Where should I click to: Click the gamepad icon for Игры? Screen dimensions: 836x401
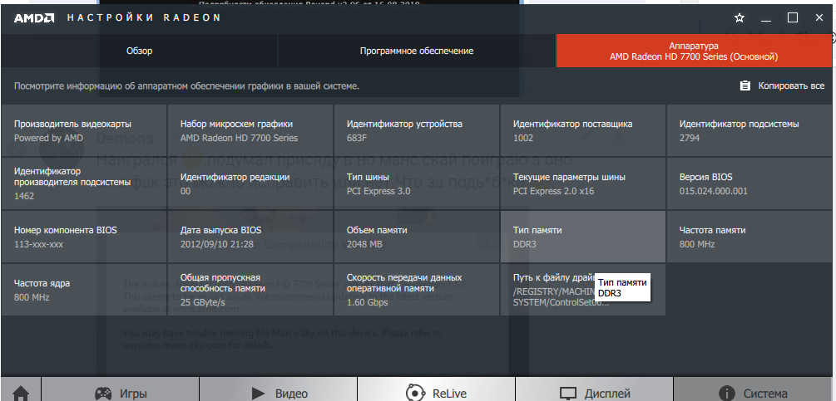point(103,394)
